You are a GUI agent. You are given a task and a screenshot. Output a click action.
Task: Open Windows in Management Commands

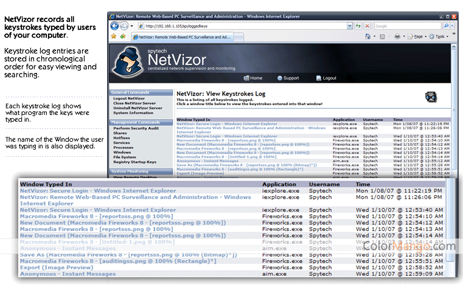(122, 152)
